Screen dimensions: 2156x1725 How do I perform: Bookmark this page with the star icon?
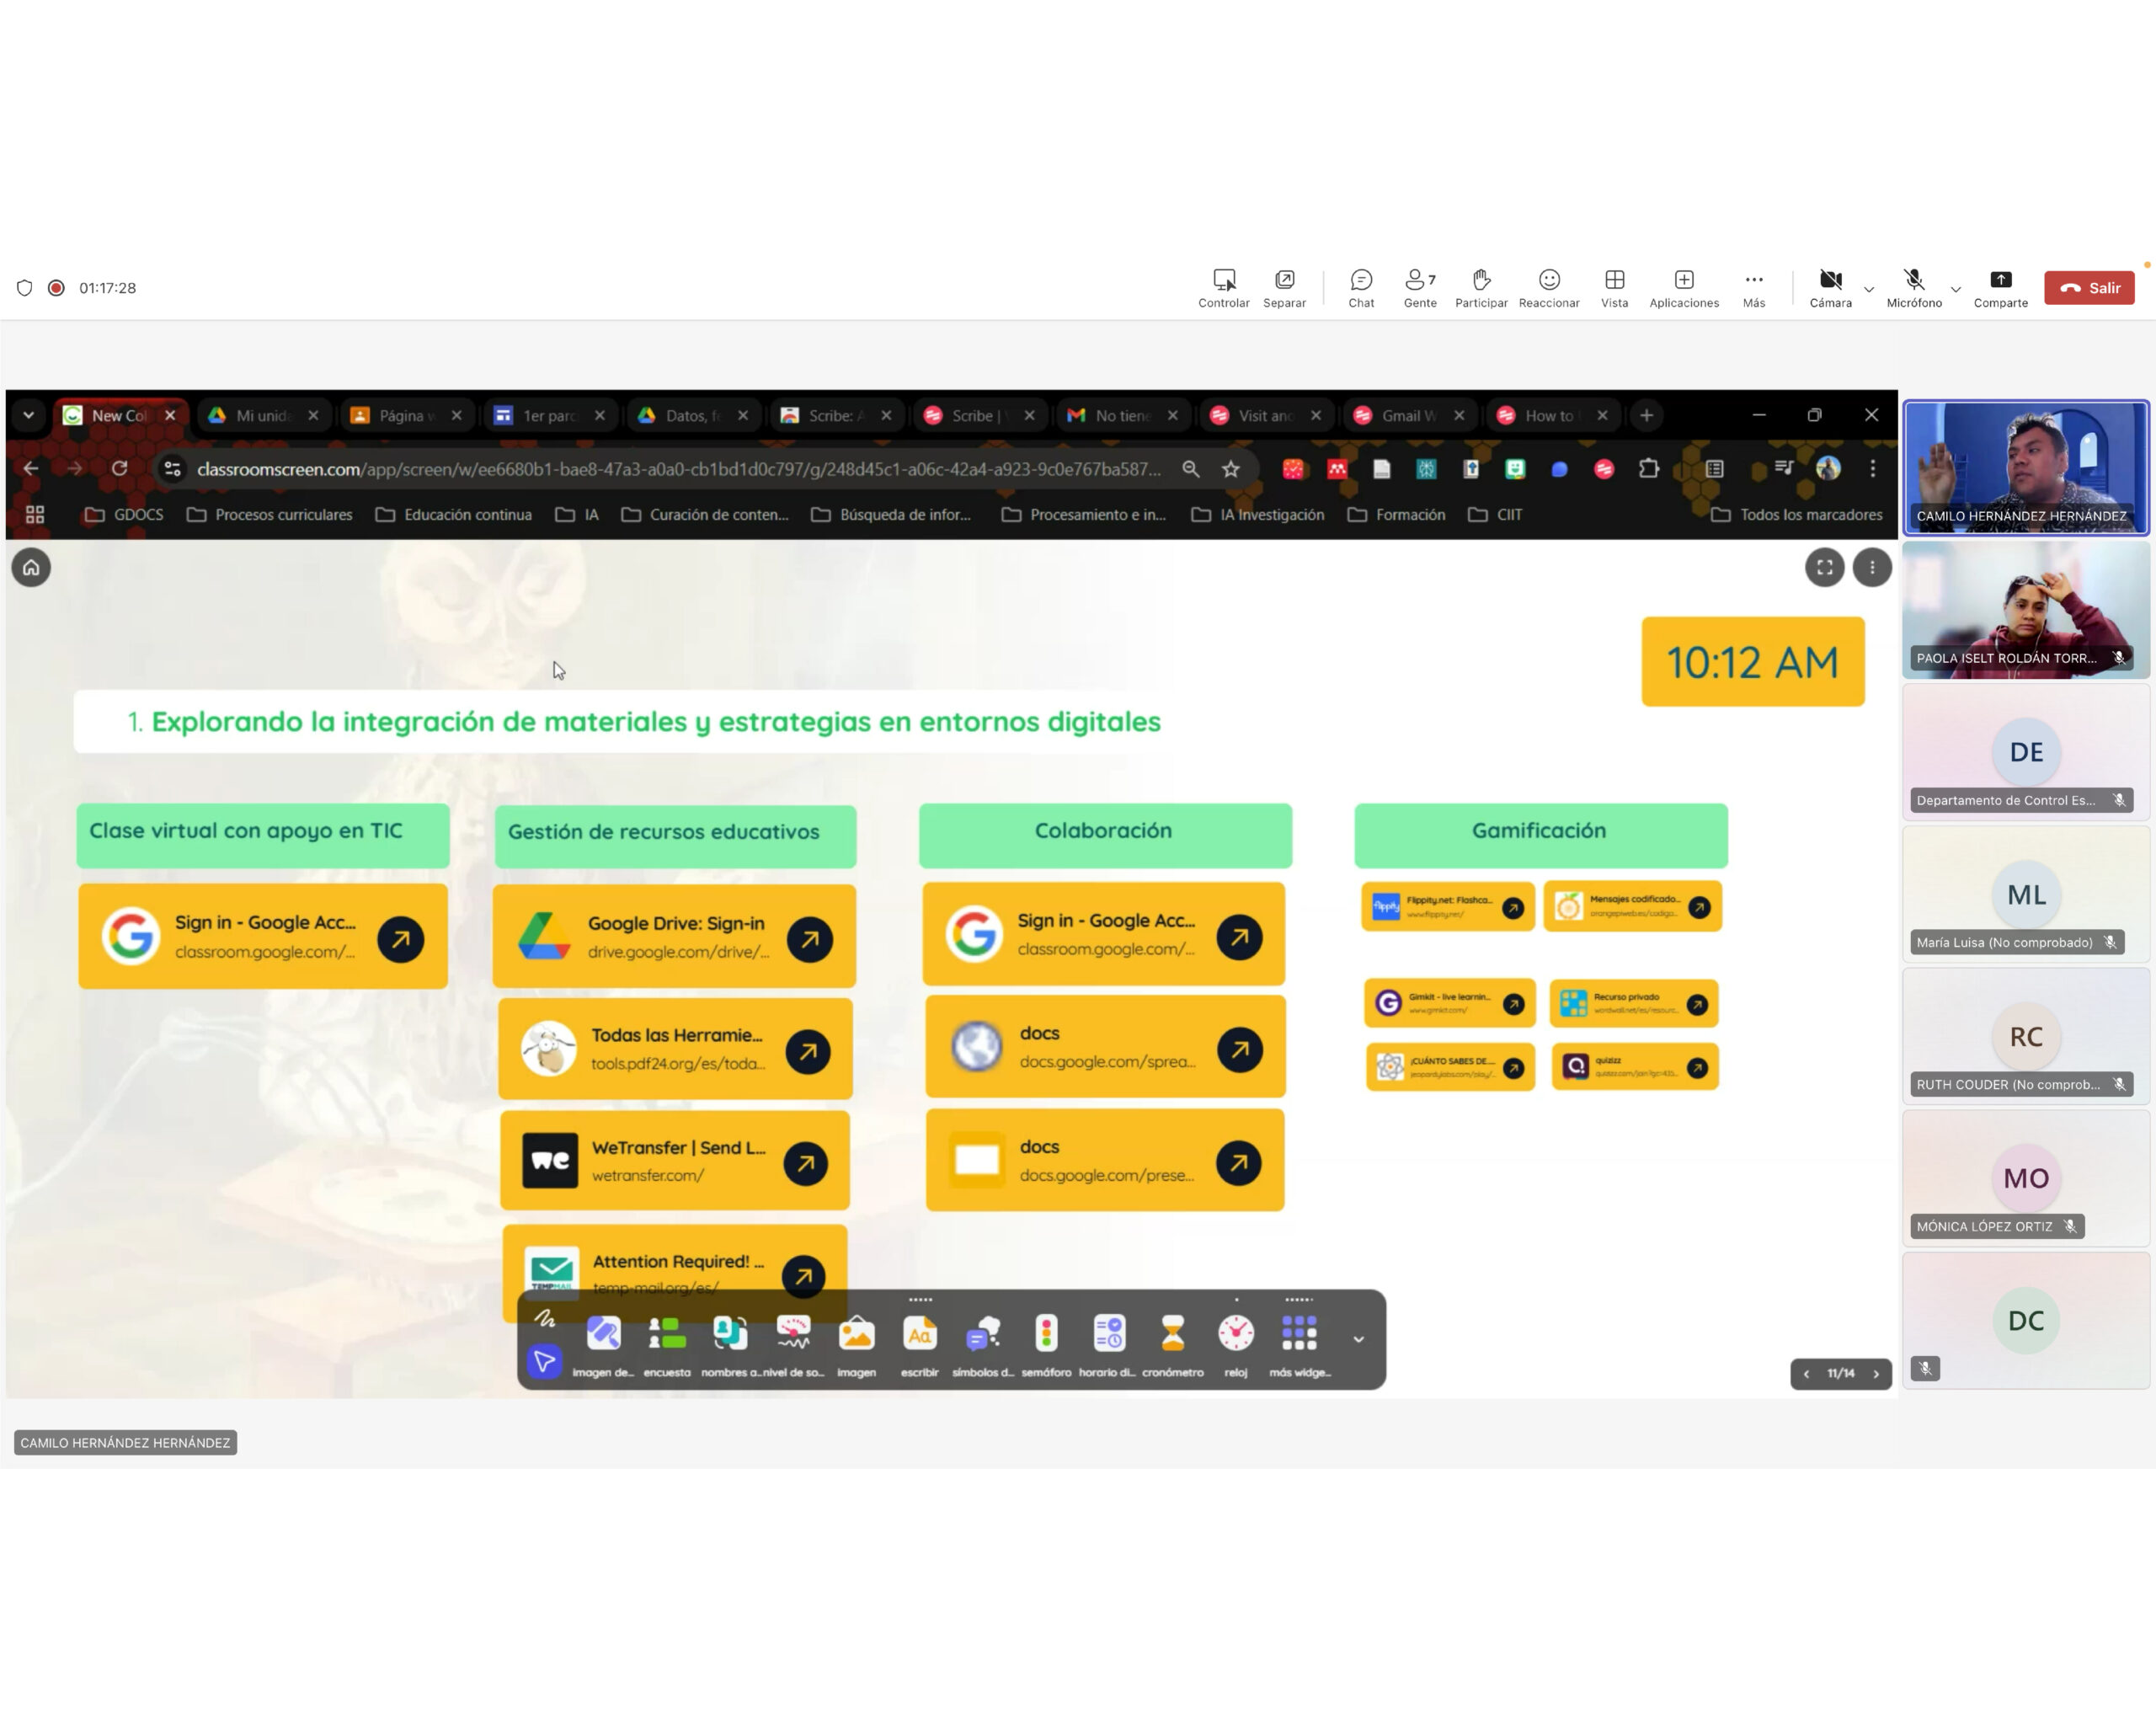[x=1230, y=469]
